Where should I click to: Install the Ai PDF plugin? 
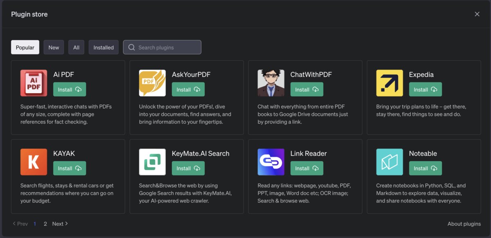click(x=69, y=89)
